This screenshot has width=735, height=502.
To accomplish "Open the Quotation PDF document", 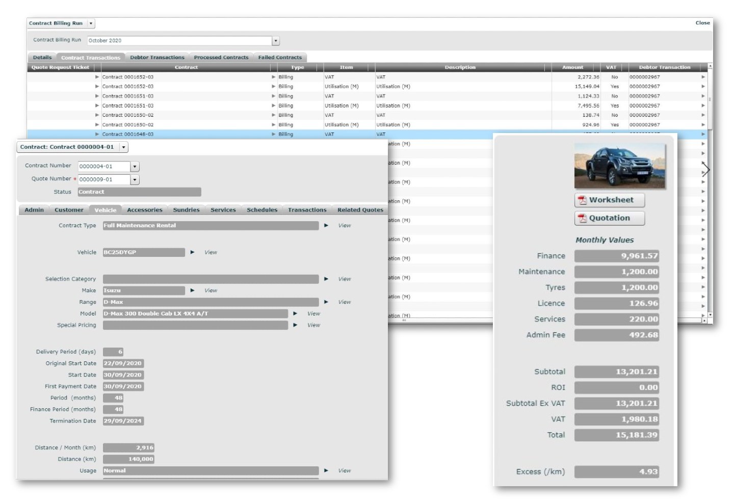I will point(610,218).
